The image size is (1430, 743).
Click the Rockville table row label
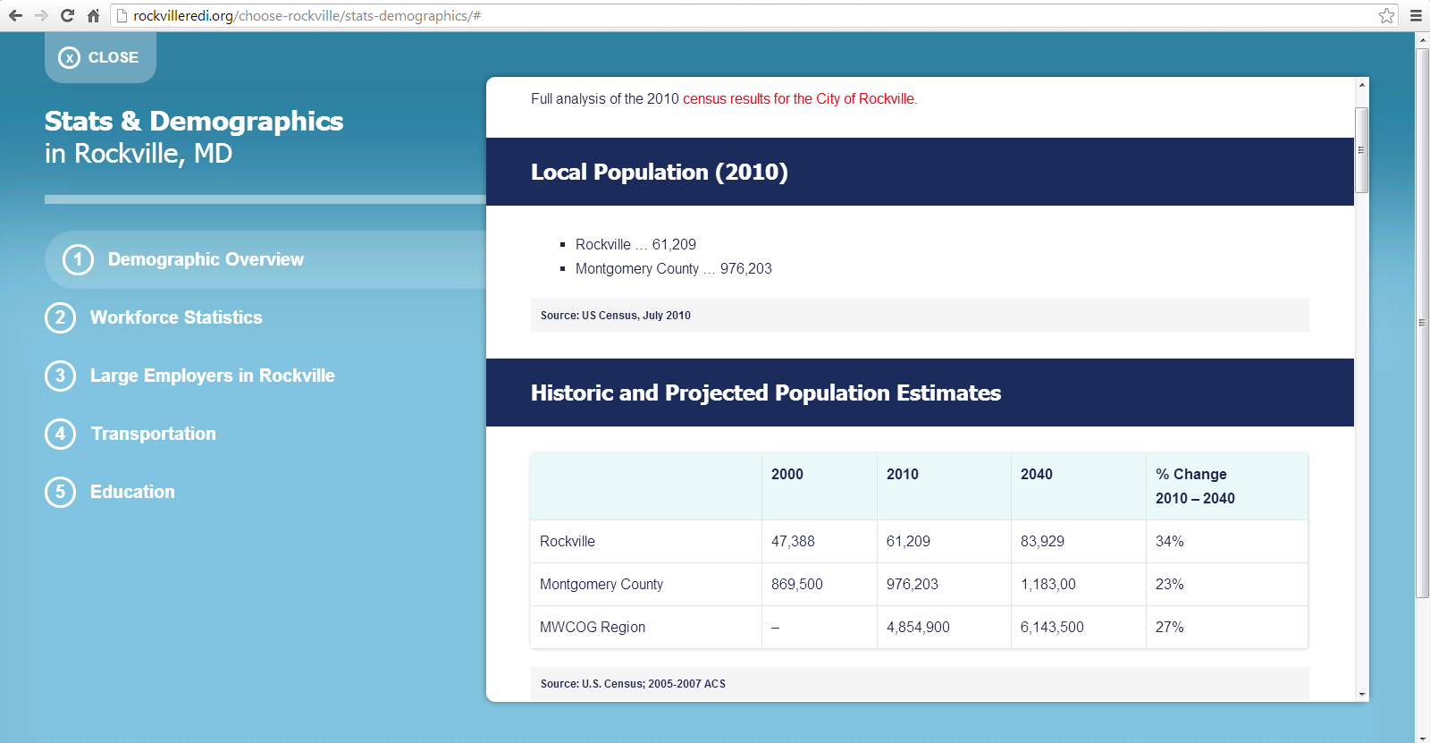568,541
